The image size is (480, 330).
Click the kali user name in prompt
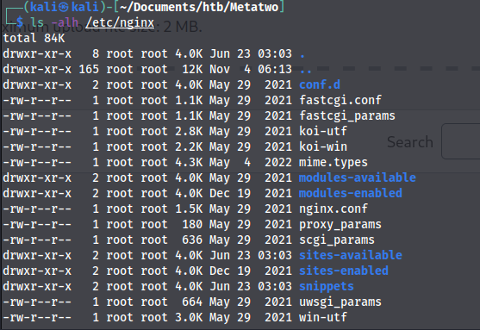pos(44,7)
